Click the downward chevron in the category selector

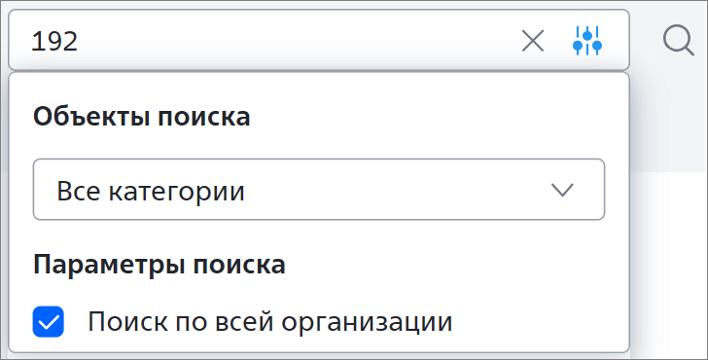(x=562, y=190)
